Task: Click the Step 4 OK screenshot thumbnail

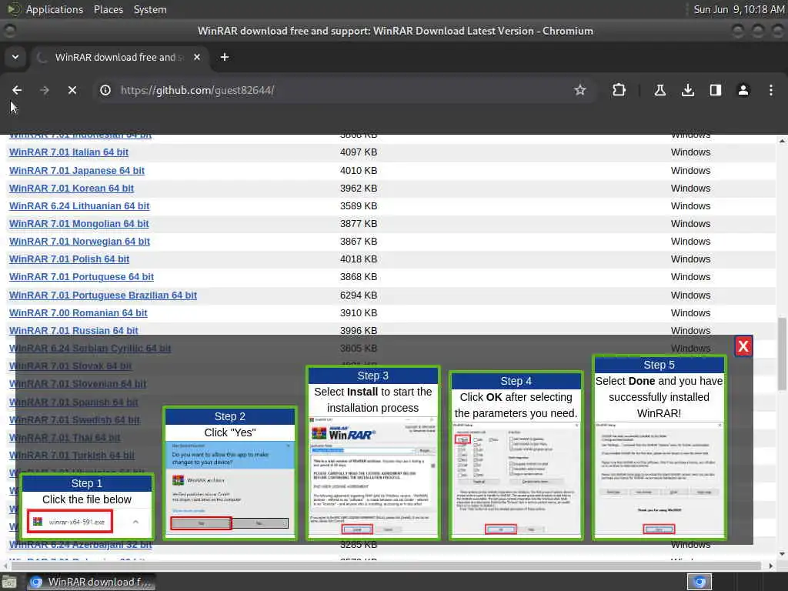Action: 516,480
